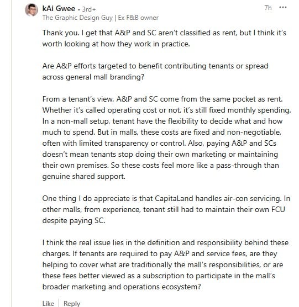Image resolution: width=299 pixels, height=307 pixels.
Task: Click kAi Gwee's profile avatar photo
Action: [x=32, y=10]
